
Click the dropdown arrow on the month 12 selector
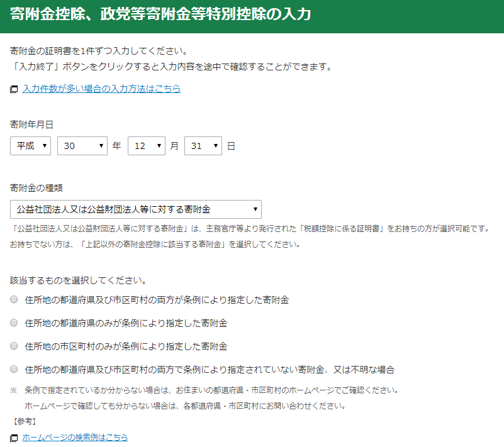point(159,145)
